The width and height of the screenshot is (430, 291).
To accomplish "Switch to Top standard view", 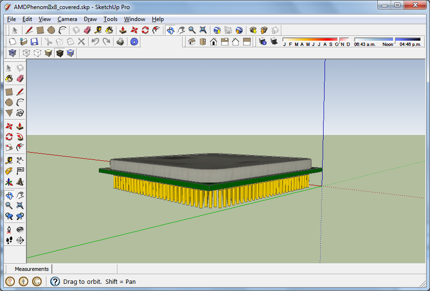I will (203, 42).
